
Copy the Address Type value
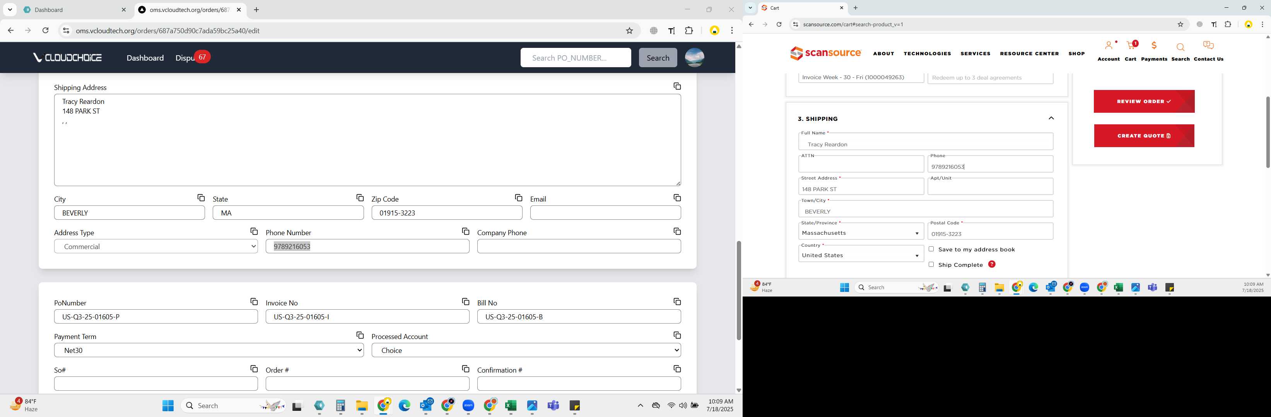[254, 231]
